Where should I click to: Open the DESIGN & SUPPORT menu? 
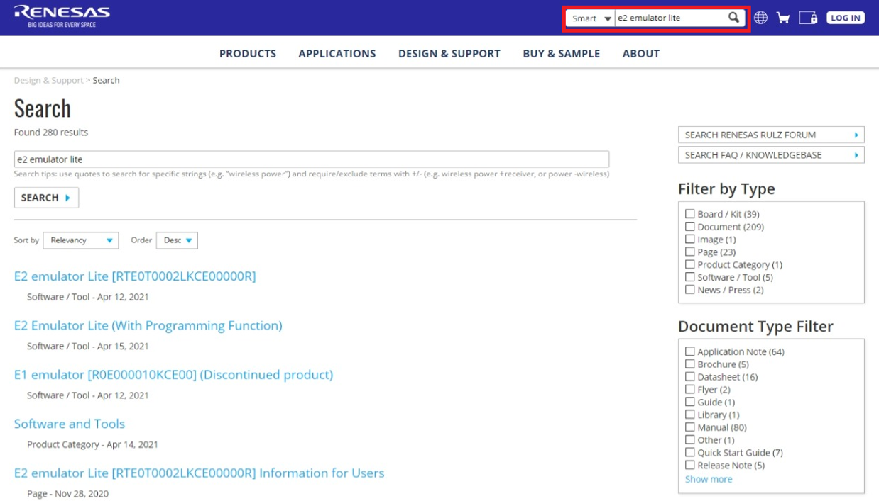tap(449, 53)
